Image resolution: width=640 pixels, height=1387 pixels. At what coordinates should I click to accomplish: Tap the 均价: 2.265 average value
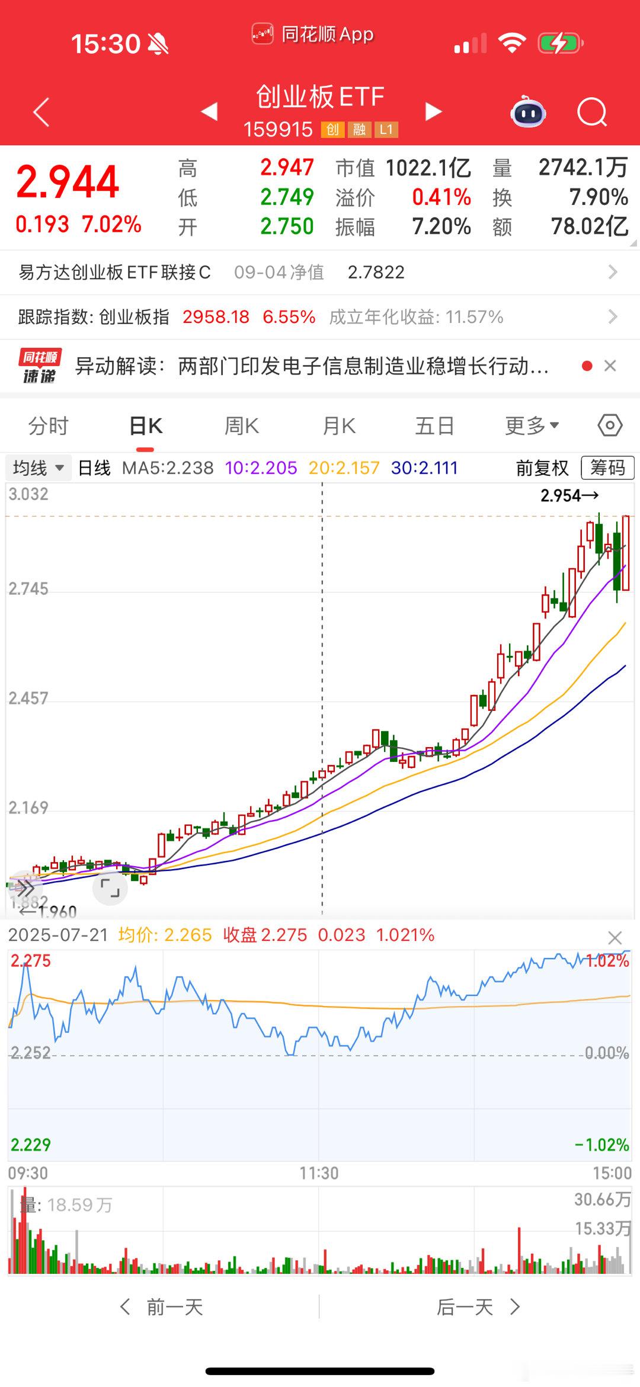[165, 935]
